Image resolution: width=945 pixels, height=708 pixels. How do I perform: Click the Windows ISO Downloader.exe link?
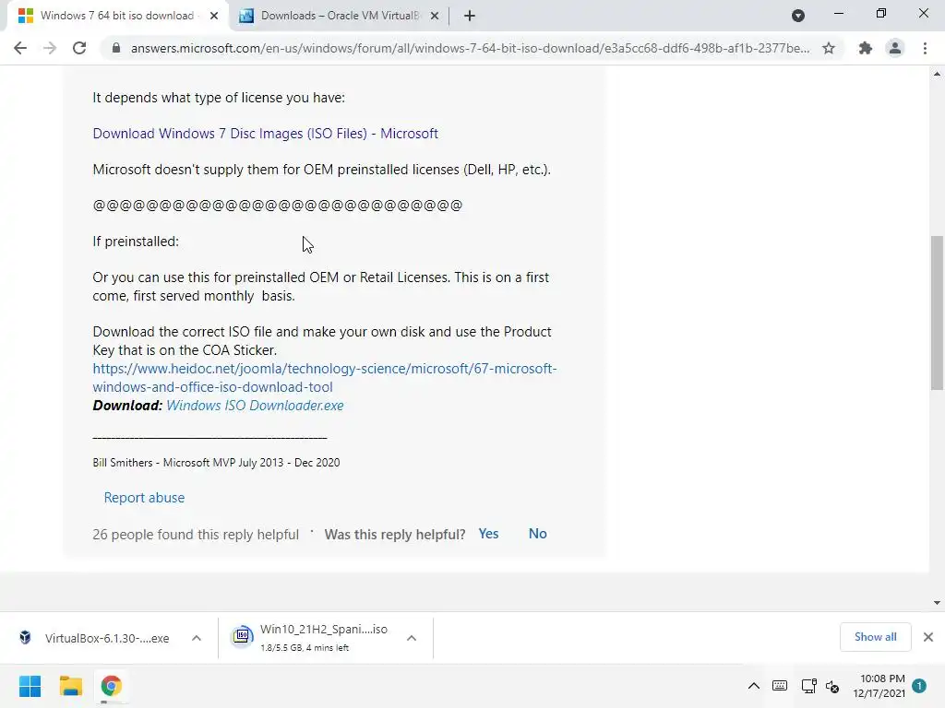tap(255, 406)
